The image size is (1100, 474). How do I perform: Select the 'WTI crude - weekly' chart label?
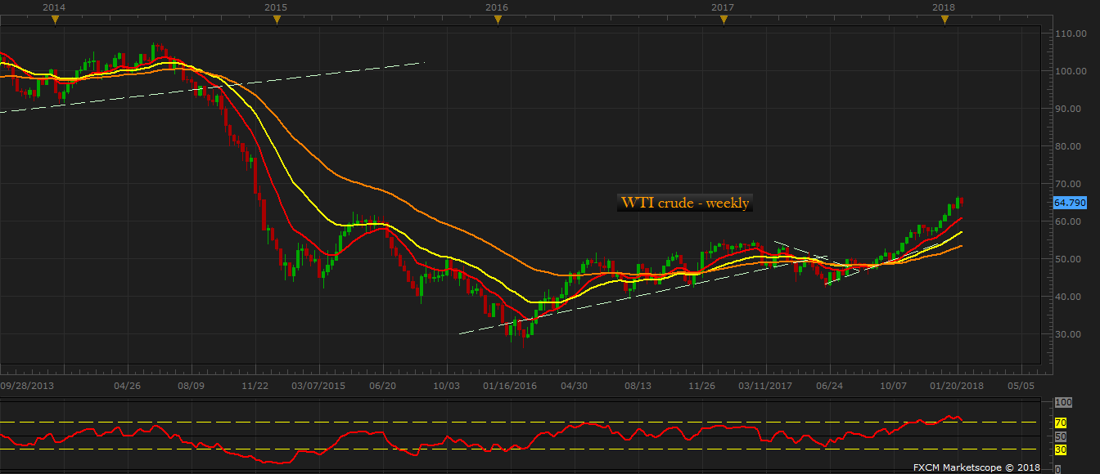[x=685, y=203]
